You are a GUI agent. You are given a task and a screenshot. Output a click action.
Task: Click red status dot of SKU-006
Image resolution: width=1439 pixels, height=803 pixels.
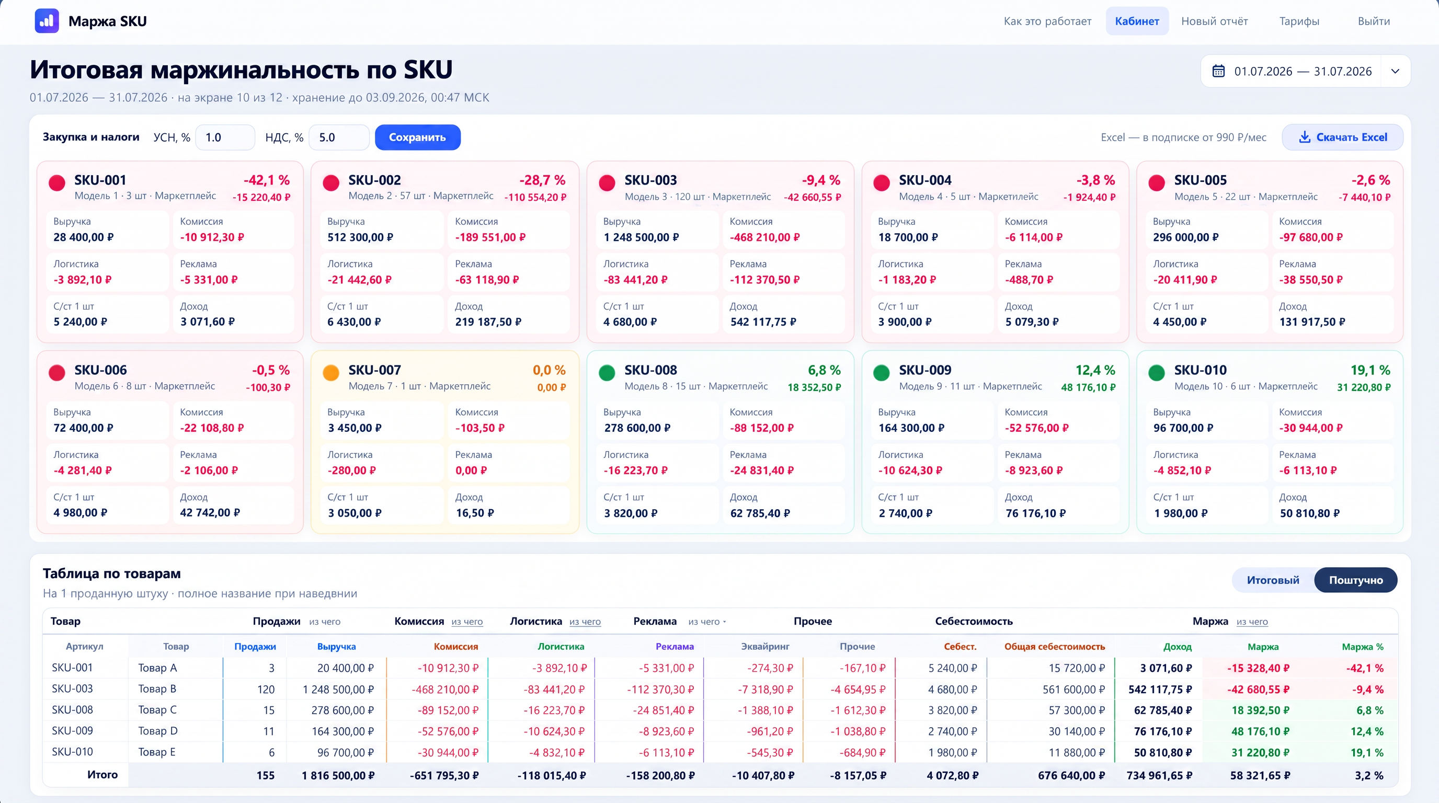pos(57,373)
